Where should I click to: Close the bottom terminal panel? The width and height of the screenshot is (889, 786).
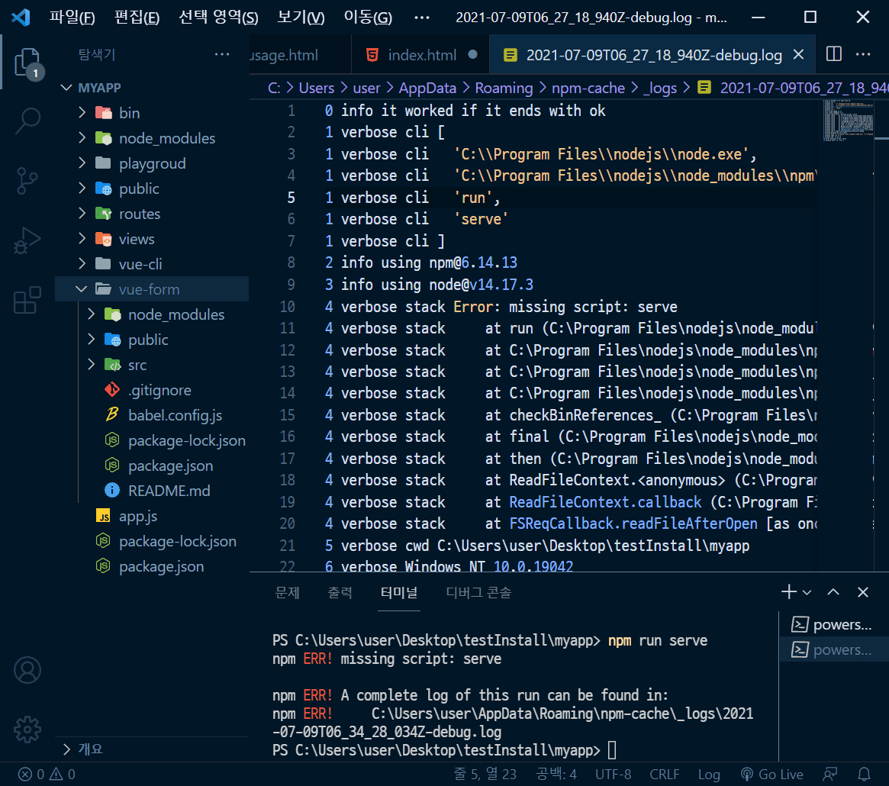pyautogui.click(x=863, y=592)
